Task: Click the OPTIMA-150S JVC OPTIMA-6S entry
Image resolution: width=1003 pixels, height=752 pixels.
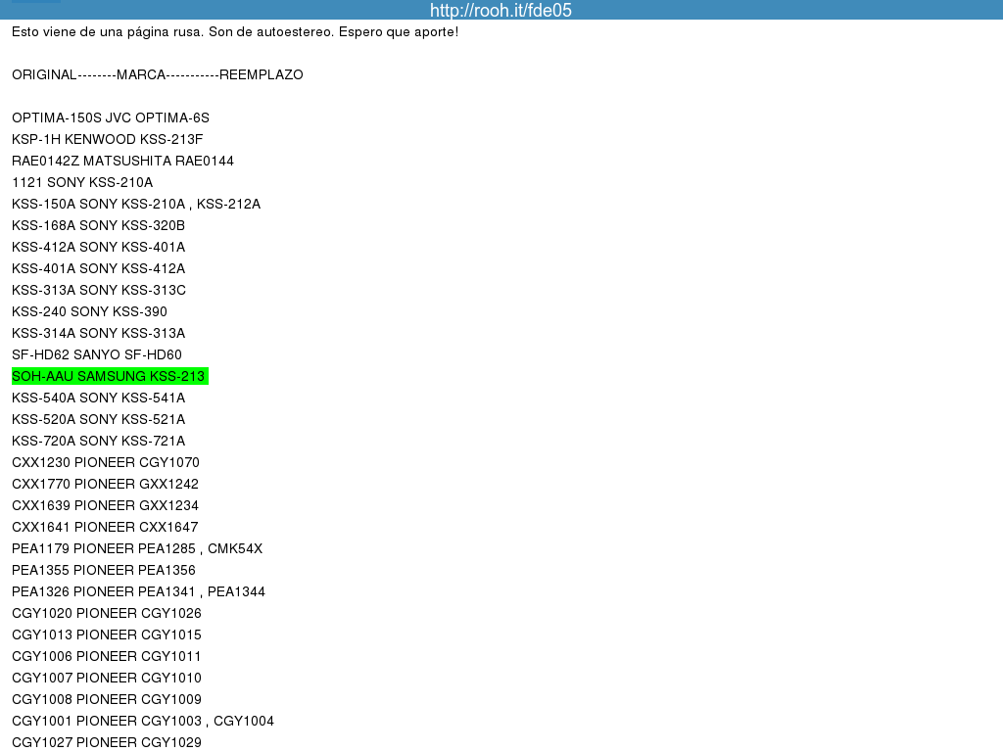Action: tap(110, 117)
